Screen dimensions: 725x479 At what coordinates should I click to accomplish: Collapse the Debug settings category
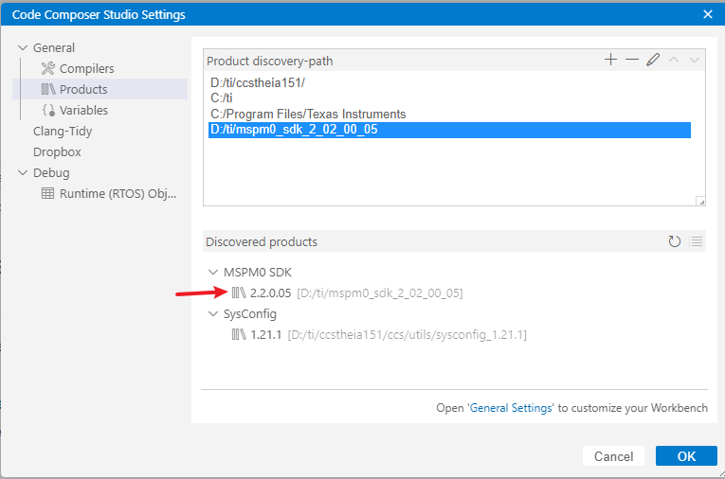[x=23, y=173]
